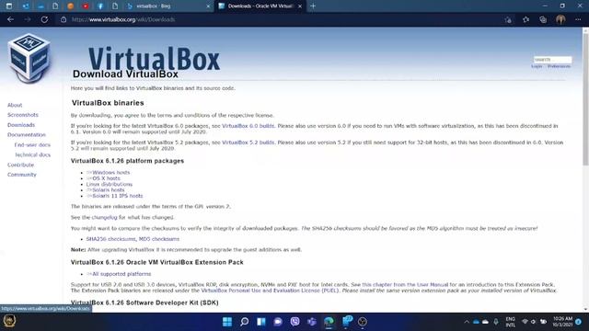
Task: Open VirtualBox Personal Use and Evaluation License link
Action: tap(270, 291)
